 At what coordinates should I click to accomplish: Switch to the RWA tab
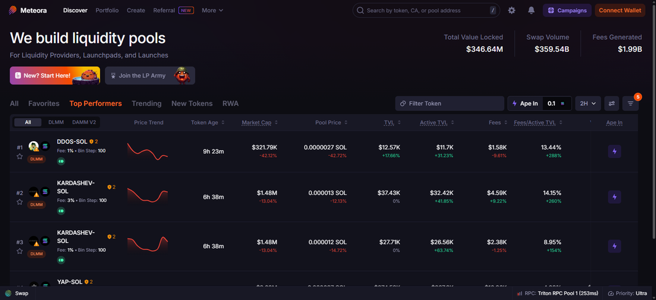pos(231,103)
